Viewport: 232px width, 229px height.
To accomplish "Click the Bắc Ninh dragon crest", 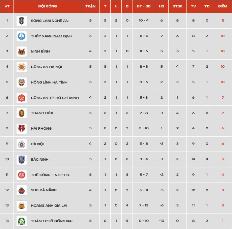I will (x=22, y=160).
